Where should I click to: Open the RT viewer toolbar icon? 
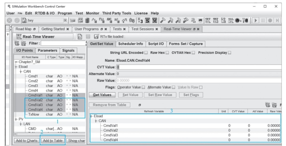pos(208,21)
